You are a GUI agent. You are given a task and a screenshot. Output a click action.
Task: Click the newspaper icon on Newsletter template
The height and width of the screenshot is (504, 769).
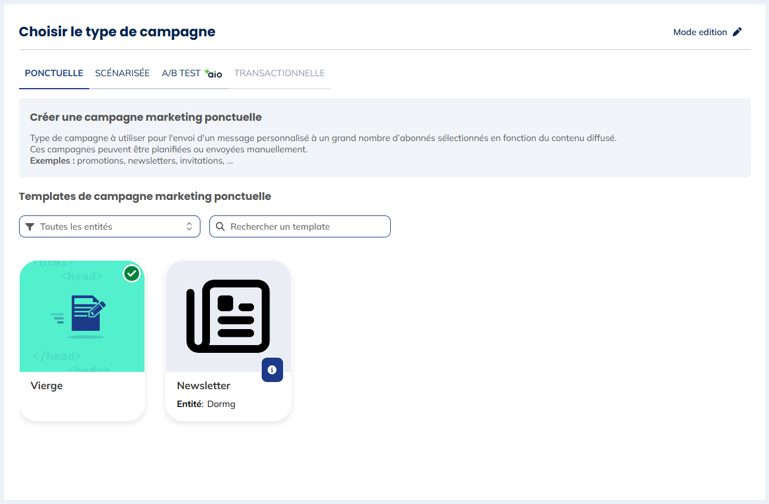(228, 316)
